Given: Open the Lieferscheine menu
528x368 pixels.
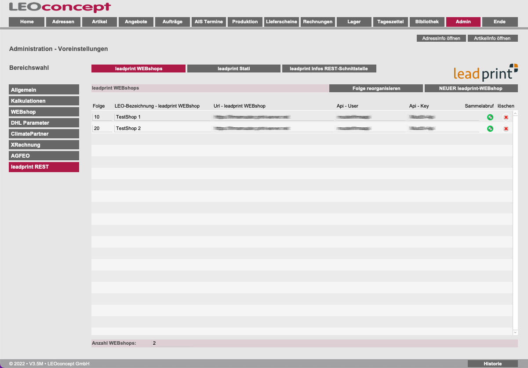Looking at the screenshot, I should 282,22.
